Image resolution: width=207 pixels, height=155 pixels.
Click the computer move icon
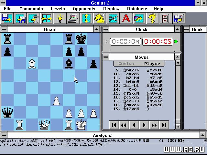coord(73,18)
